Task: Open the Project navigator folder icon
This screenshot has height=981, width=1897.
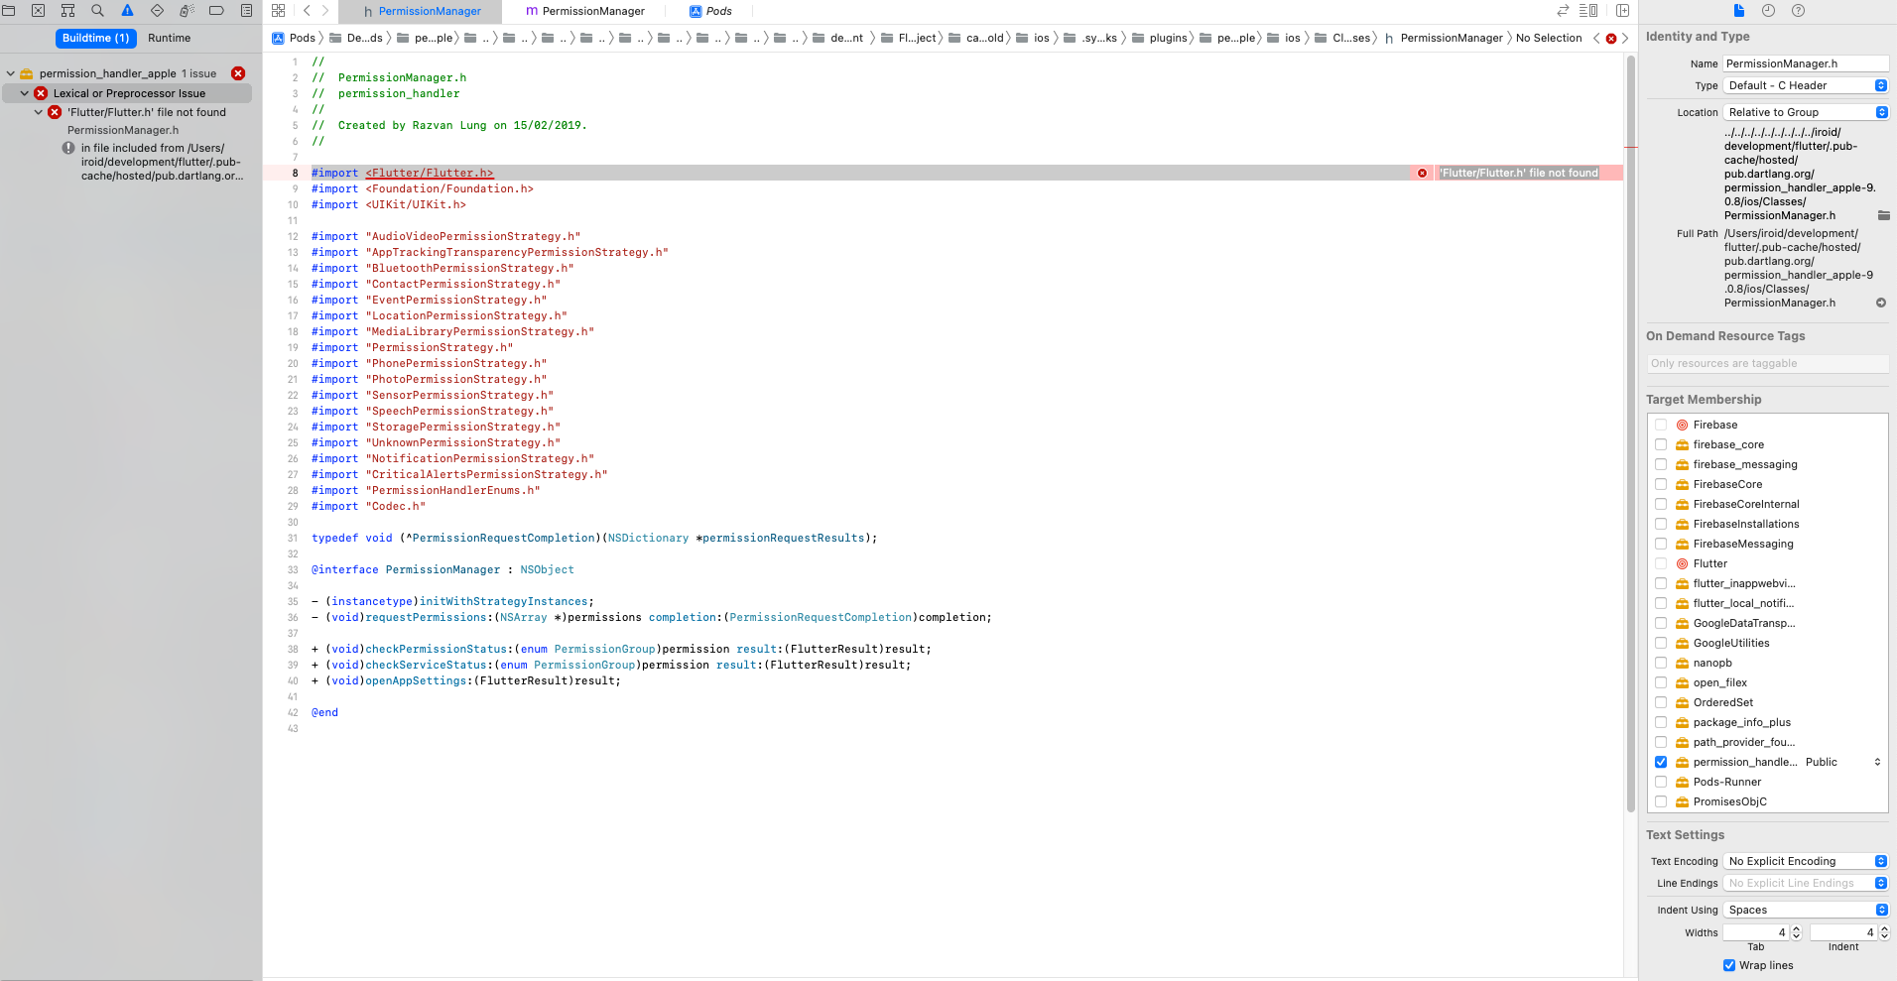Action: 8,11
